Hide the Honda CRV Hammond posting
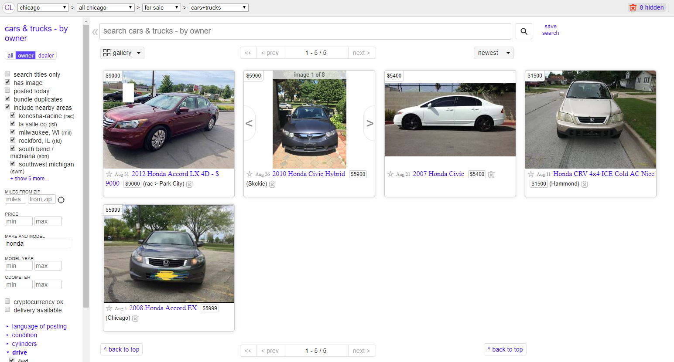This screenshot has width=674, height=362. point(585,184)
